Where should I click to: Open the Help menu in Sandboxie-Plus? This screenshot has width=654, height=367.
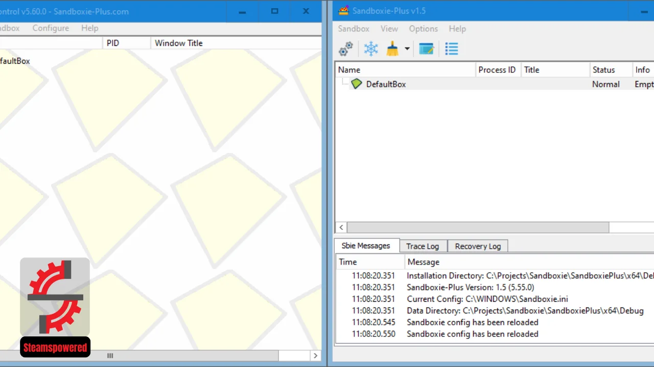457,29
